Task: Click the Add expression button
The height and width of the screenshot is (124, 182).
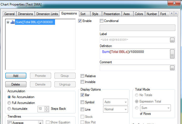Action: click(x=16, y=76)
